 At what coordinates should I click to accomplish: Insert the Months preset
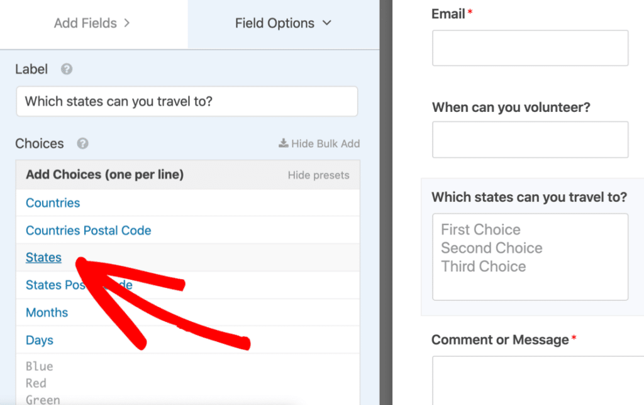[x=47, y=312]
